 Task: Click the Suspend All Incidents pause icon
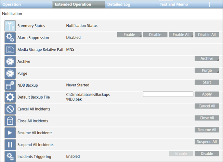pos(10,145)
